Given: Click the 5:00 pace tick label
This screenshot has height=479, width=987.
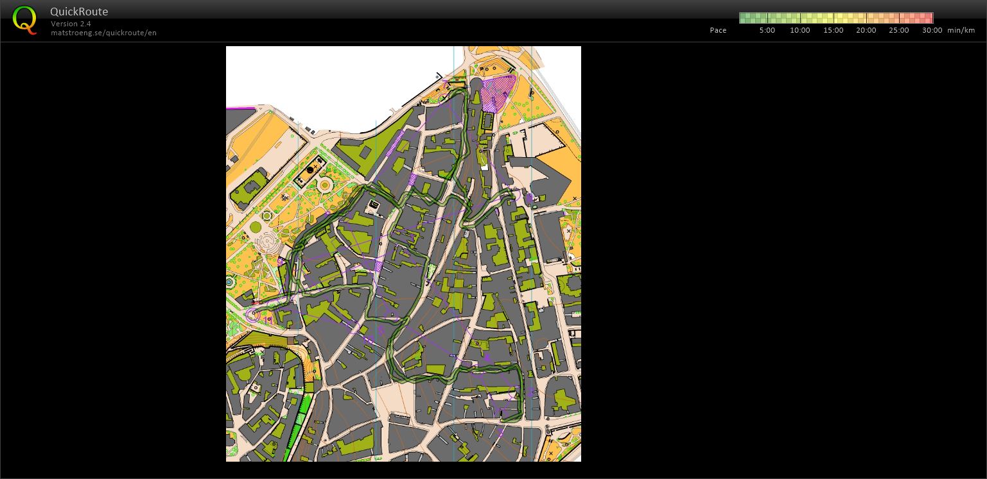Looking at the screenshot, I should pos(767,30).
